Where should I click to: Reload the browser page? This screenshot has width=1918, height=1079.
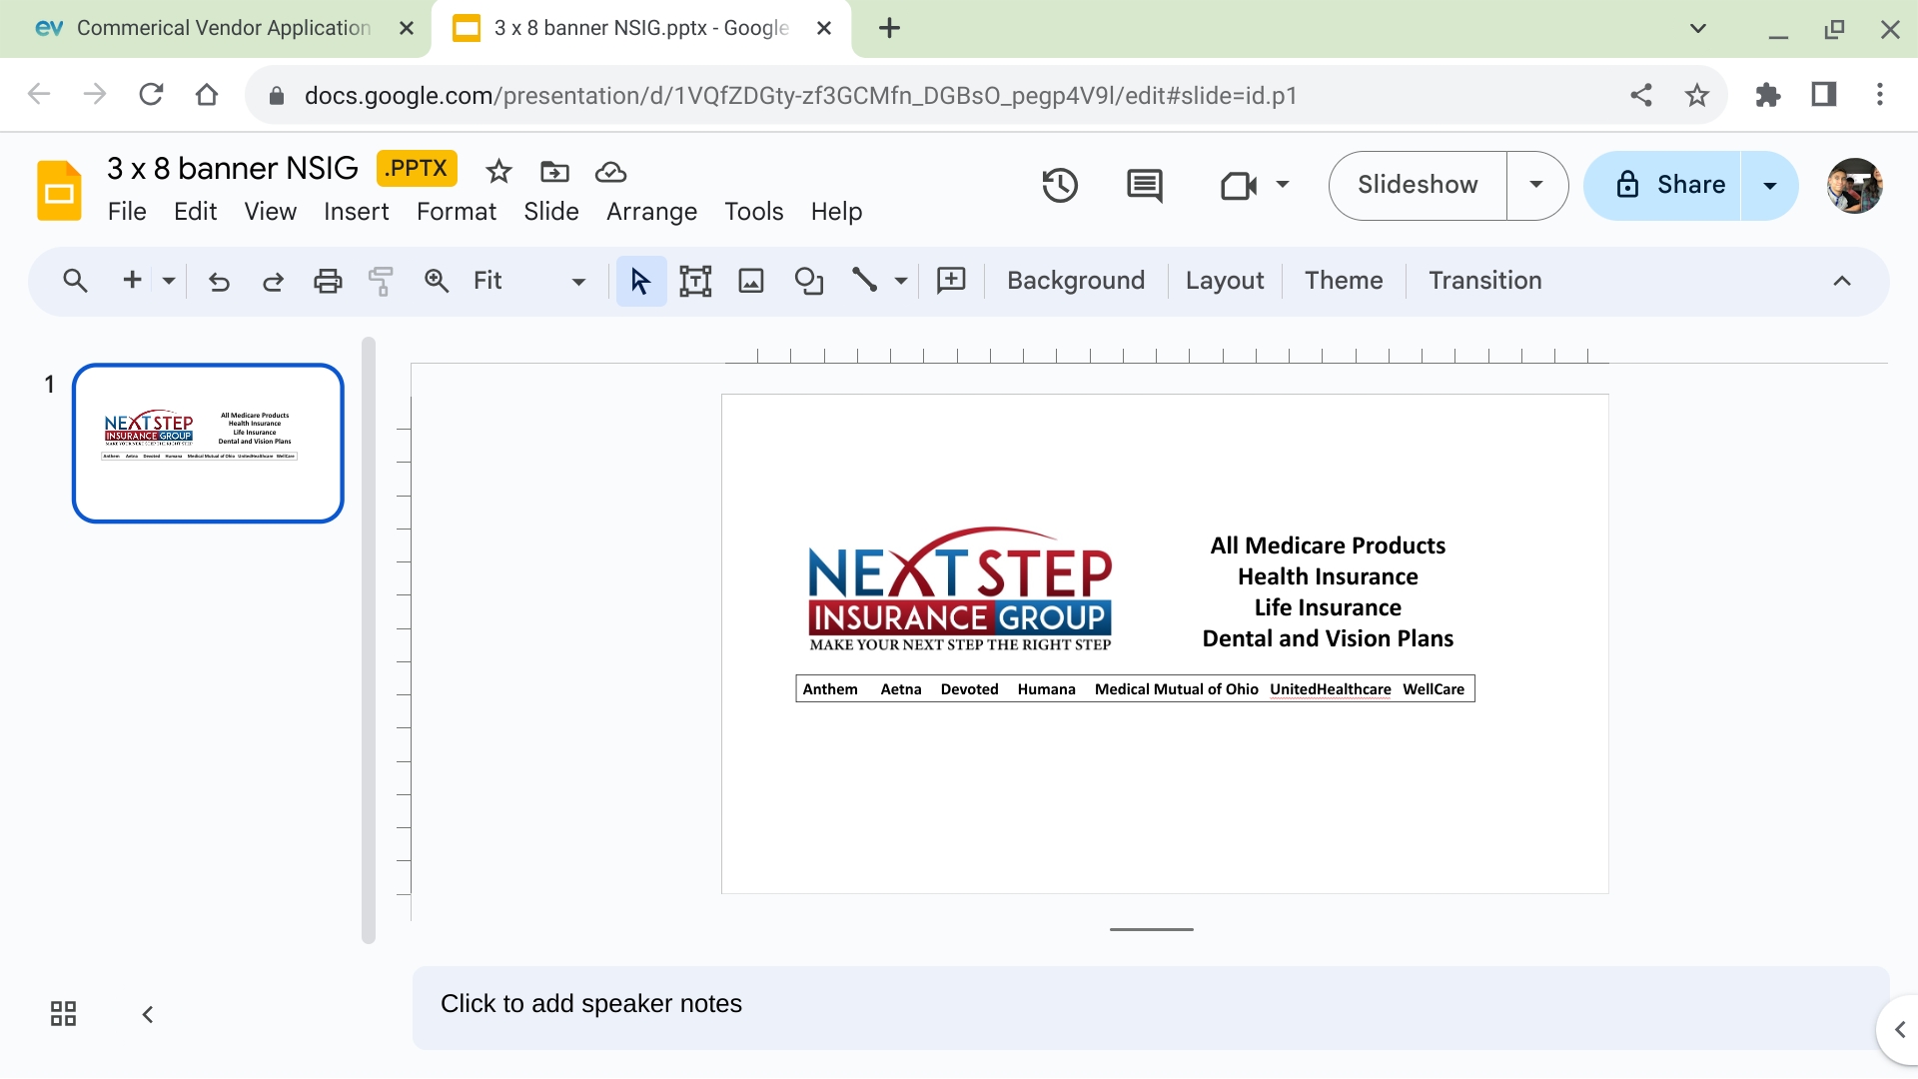coord(151,95)
